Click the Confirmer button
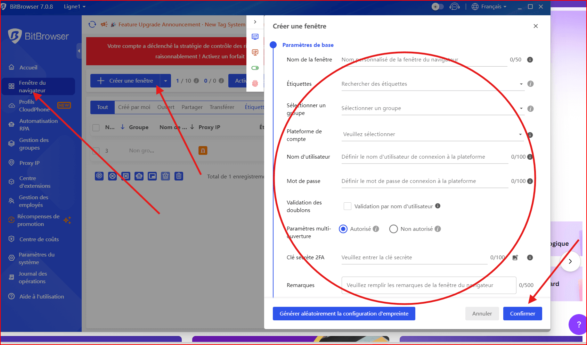This screenshot has width=587, height=345. 522,314
